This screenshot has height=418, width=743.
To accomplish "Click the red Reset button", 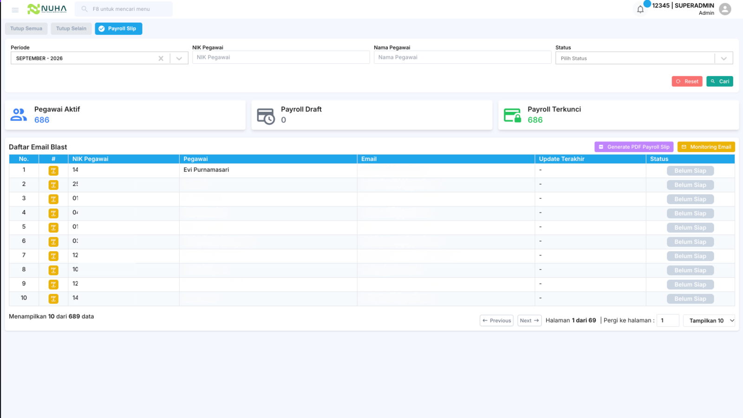I will click(x=687, y=81).
